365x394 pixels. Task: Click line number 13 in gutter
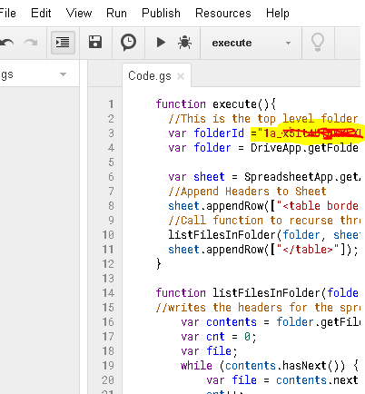pyautogui.click(x=108, y=279)
